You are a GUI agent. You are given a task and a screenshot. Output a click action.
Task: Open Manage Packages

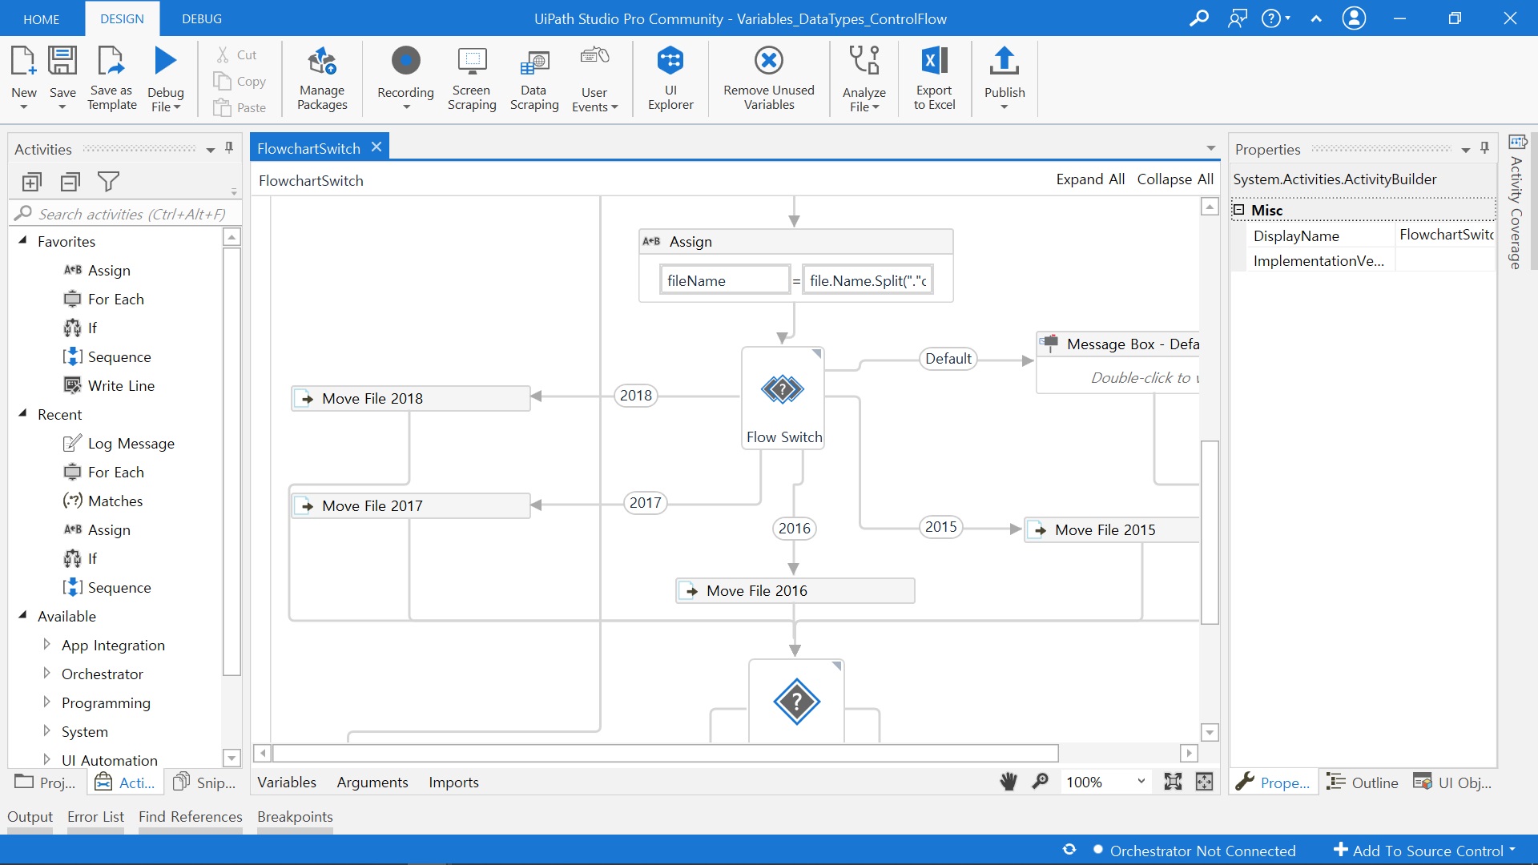coord(322,61)
